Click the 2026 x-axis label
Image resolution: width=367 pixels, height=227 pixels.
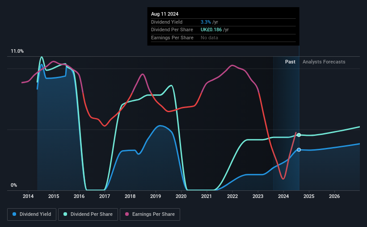[x=334, y=196]
